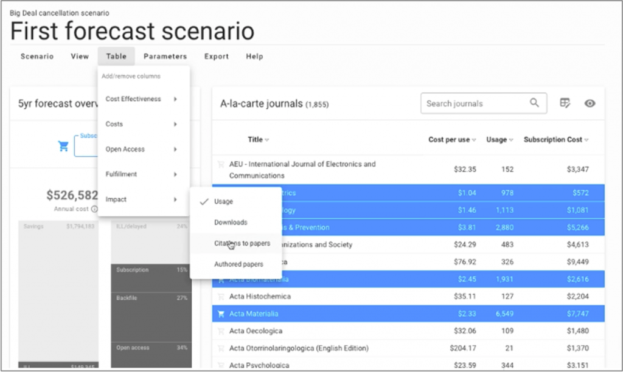Click cart icon beside Acta Materialia
Viewport: 623px width, 372px height.
coord(221,314)
